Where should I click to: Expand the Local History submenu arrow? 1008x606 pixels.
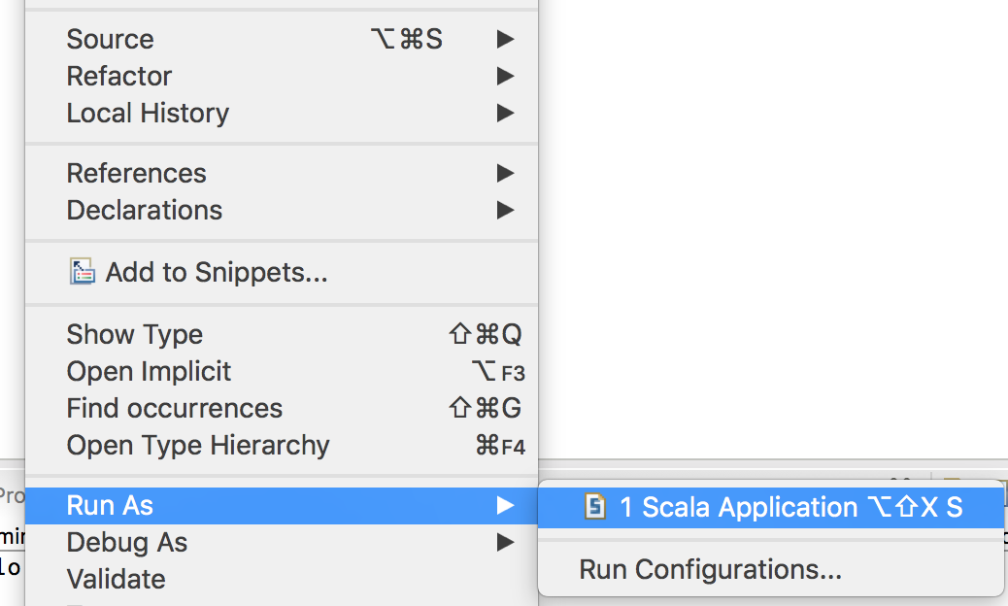pos(505,113)
